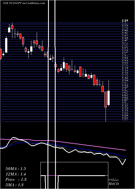Click the last white candlestick on the chart
Image resolution: width=135 pixels, height=189 pixels.
[x=109, y=98]
